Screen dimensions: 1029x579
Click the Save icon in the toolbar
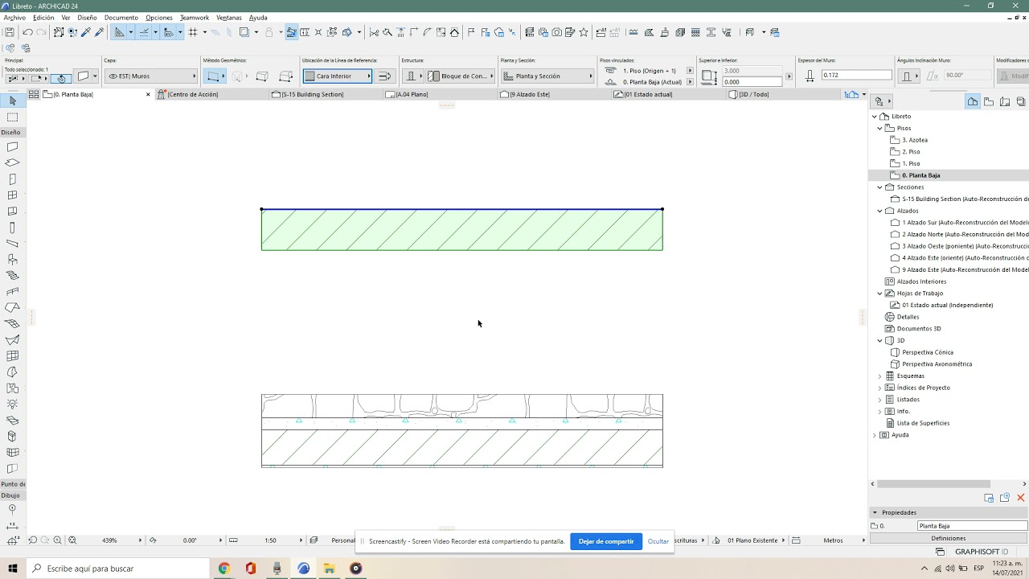click(10, 32)
